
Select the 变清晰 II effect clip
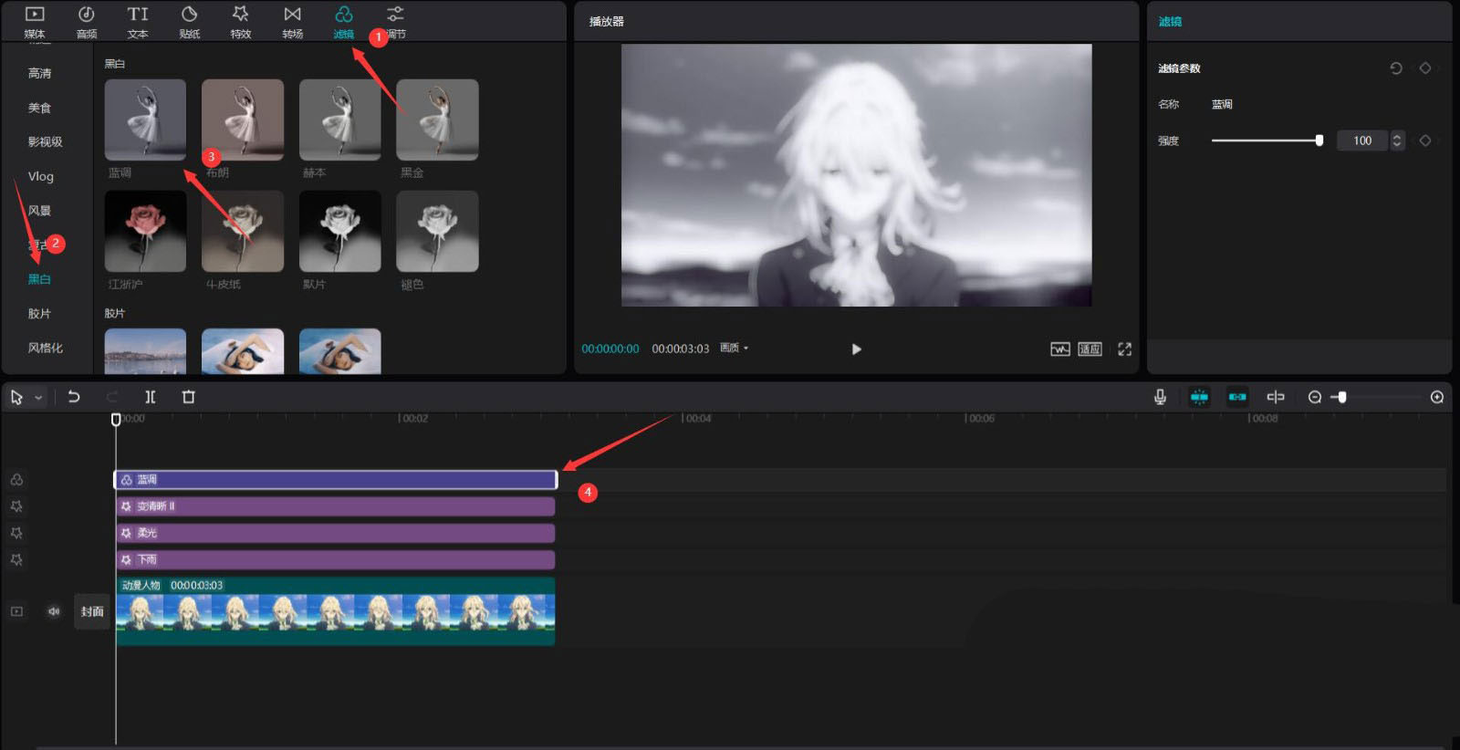click(x=336, y=505)
